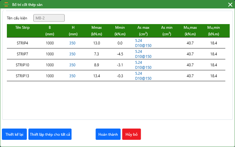Click As max D10@150 in STRIP10 row
Image resolution: width=235 pixels, height=147 pixels.
coord(143,68)
